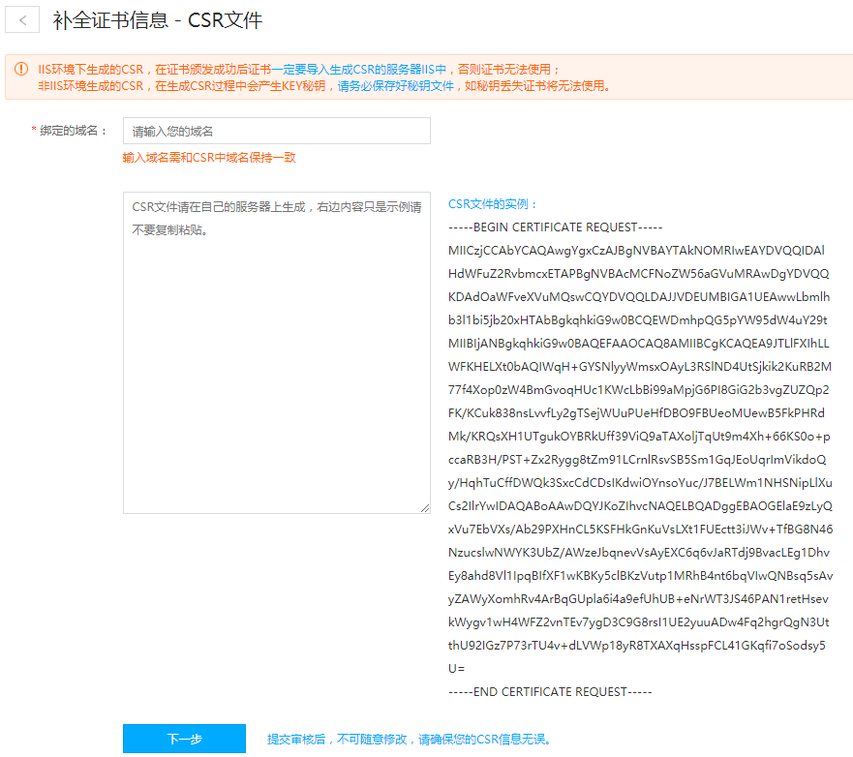Viewport: 853px width, 757px height.
Task: Click the back arrow button
Action: click(23, 20)
